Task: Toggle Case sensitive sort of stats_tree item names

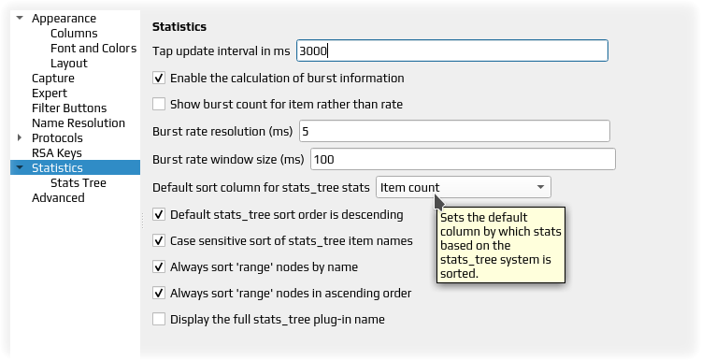Action: (159, 241)
